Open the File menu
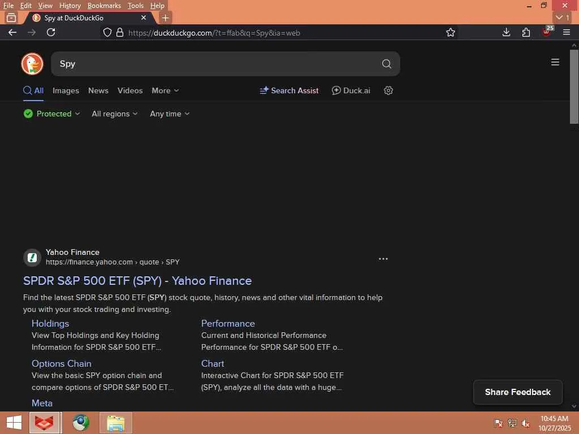Image resolution: width=579 pixels, height=434 pixels. click(x=8, y=6)
